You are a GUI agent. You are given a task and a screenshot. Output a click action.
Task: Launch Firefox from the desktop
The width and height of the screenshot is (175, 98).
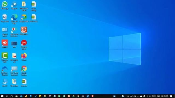24,57
